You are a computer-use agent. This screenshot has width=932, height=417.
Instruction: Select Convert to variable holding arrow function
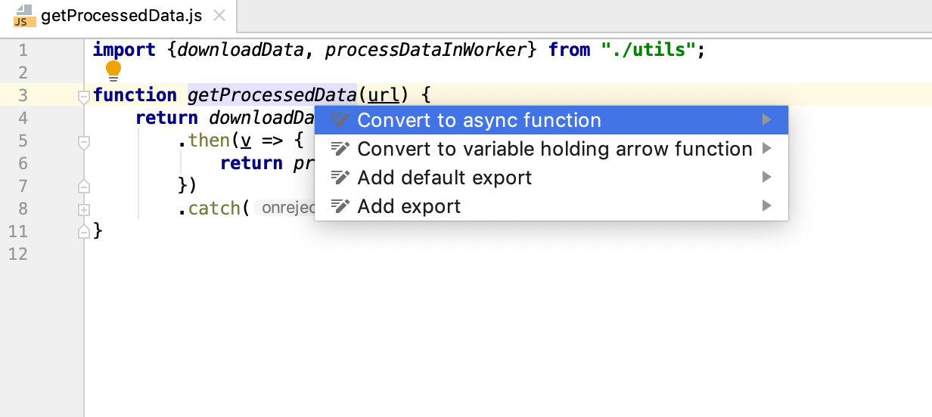555,149
